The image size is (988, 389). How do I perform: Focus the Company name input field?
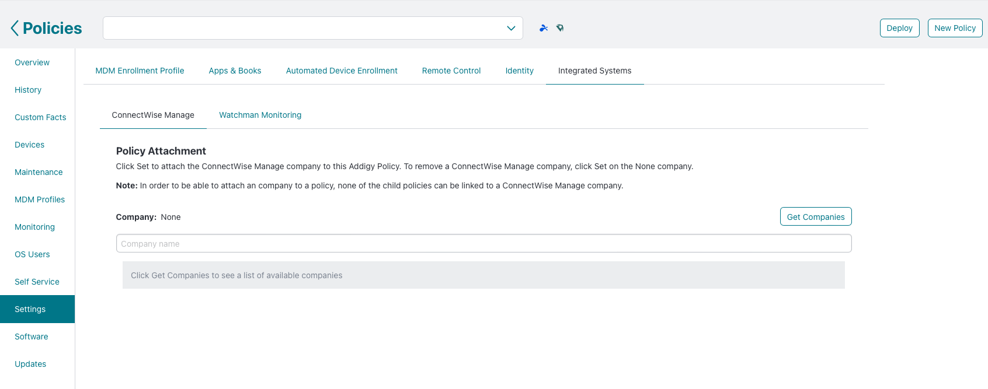click(x=483, y=243)
